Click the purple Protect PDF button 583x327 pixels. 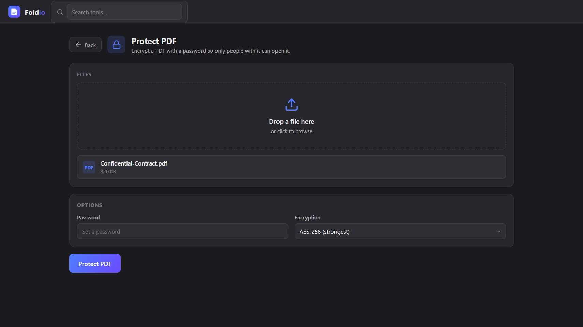95,264
